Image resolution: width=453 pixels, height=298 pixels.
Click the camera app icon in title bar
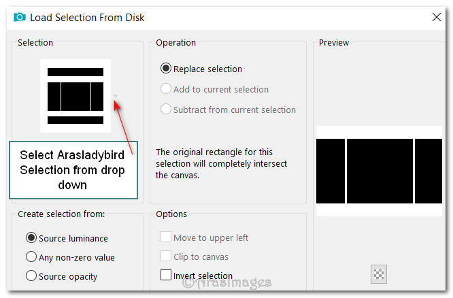point(19,18)
